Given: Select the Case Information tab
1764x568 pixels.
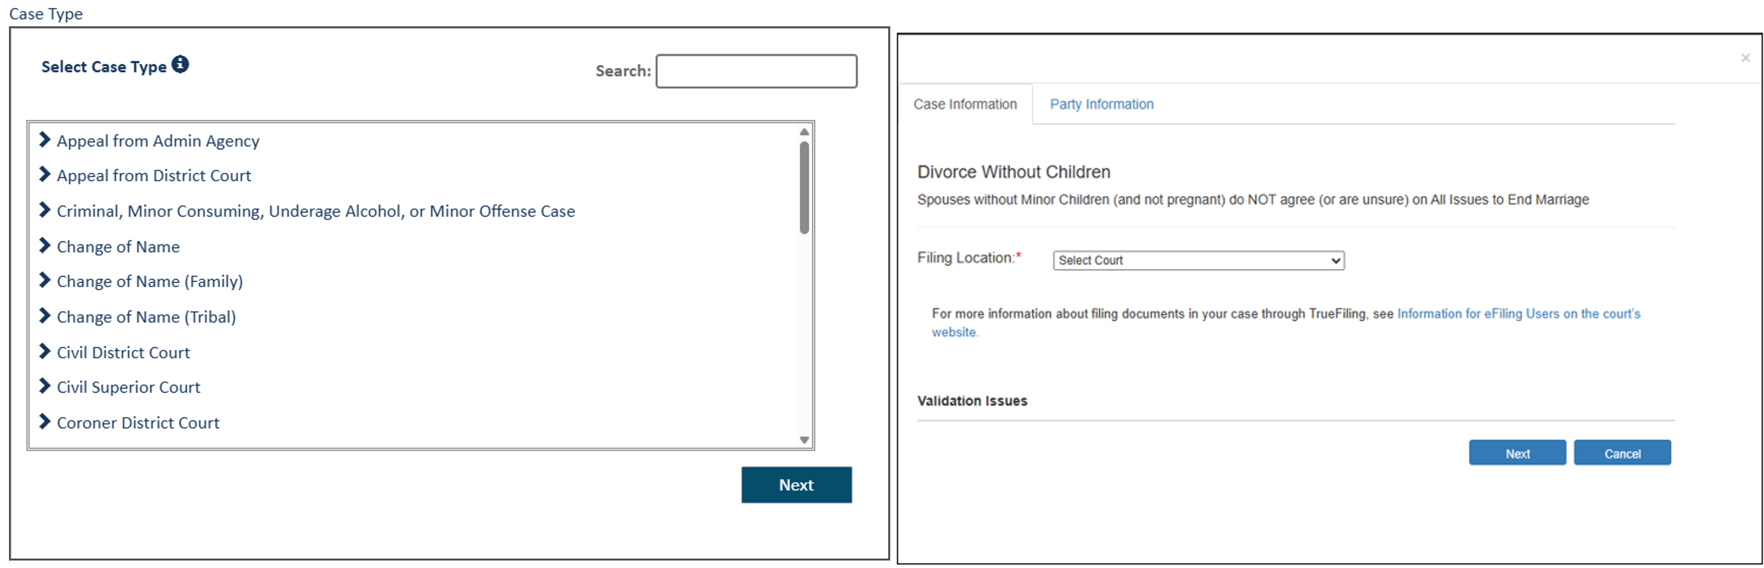Looking at the screenshot, I should pos(965,105).
